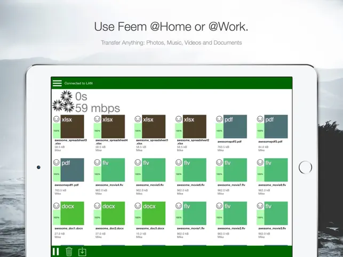Viewport: 343px width, 257px height.
Task: Open the pdf tile for awesomepdf1
Action: point(72,170)
